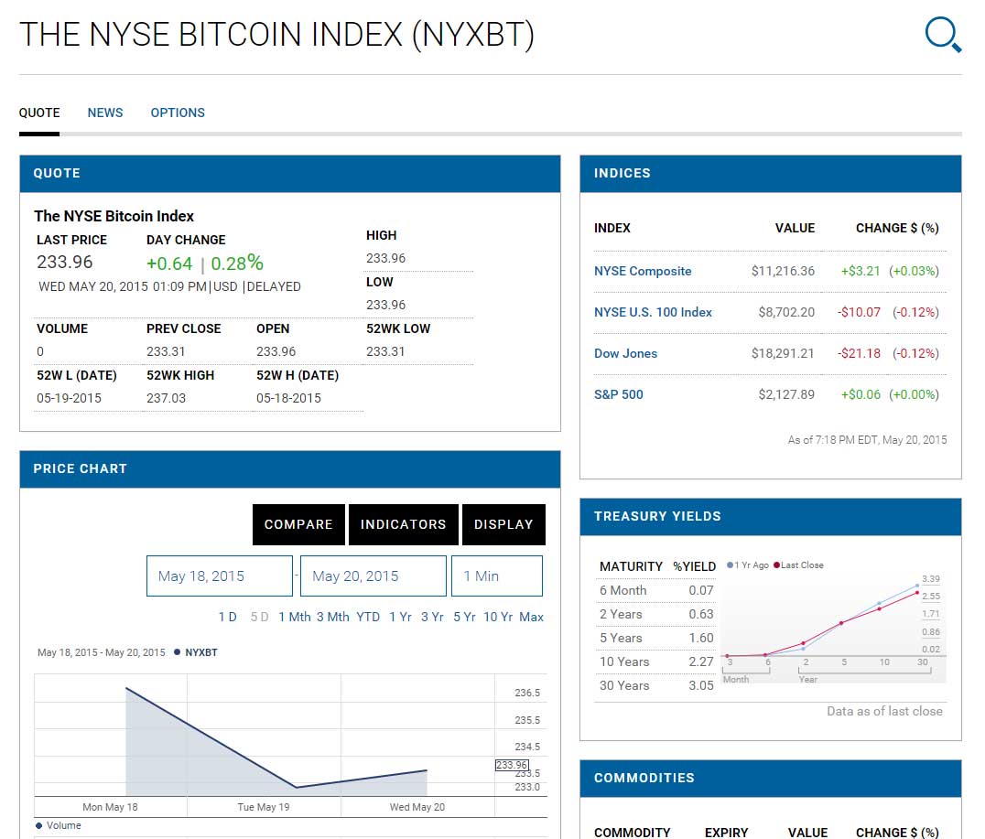Screen dimensions: 985x839
Task: Open the Dow Jones index link
Action: click(x=625, y=353)
